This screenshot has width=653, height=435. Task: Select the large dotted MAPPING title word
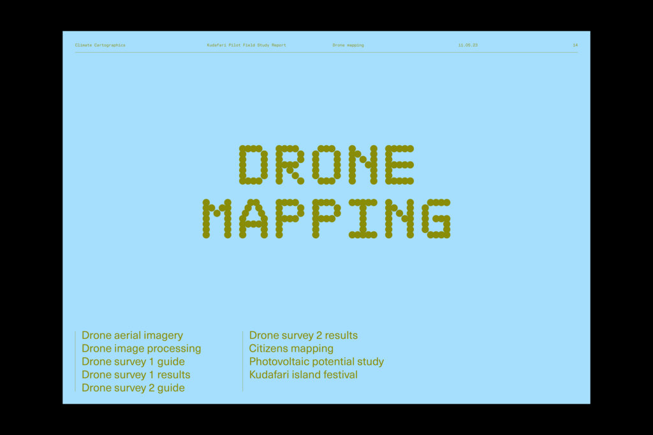pos(326,219)
